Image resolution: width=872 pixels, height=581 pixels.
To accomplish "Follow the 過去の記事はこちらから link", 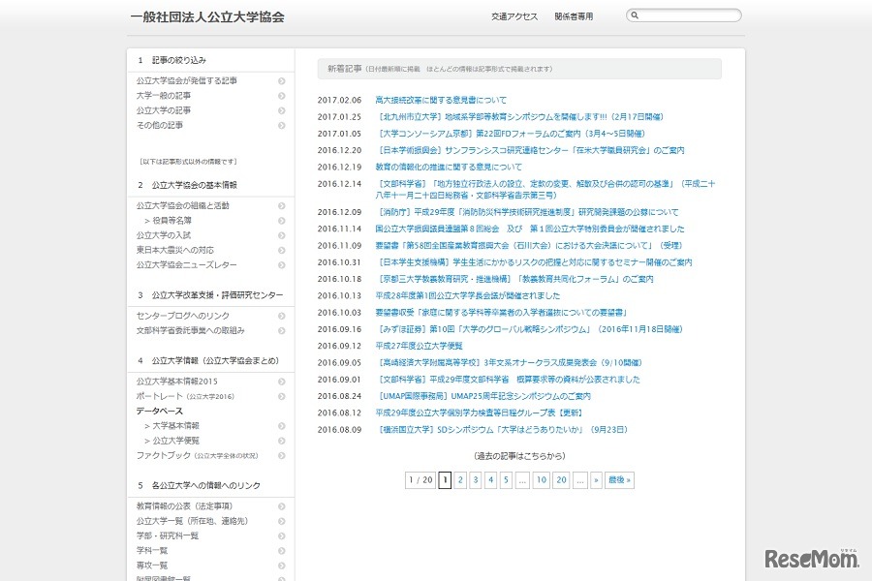I will 520,455.
